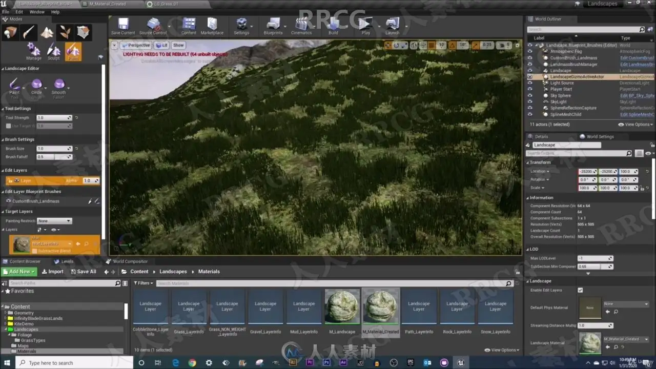Open Source Control from the toolbar

pyautogui.click(x=153, y=25)
